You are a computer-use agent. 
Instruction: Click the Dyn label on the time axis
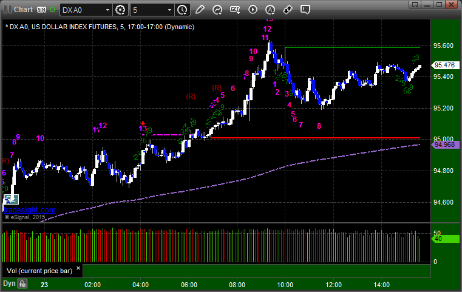coord(9,284)
